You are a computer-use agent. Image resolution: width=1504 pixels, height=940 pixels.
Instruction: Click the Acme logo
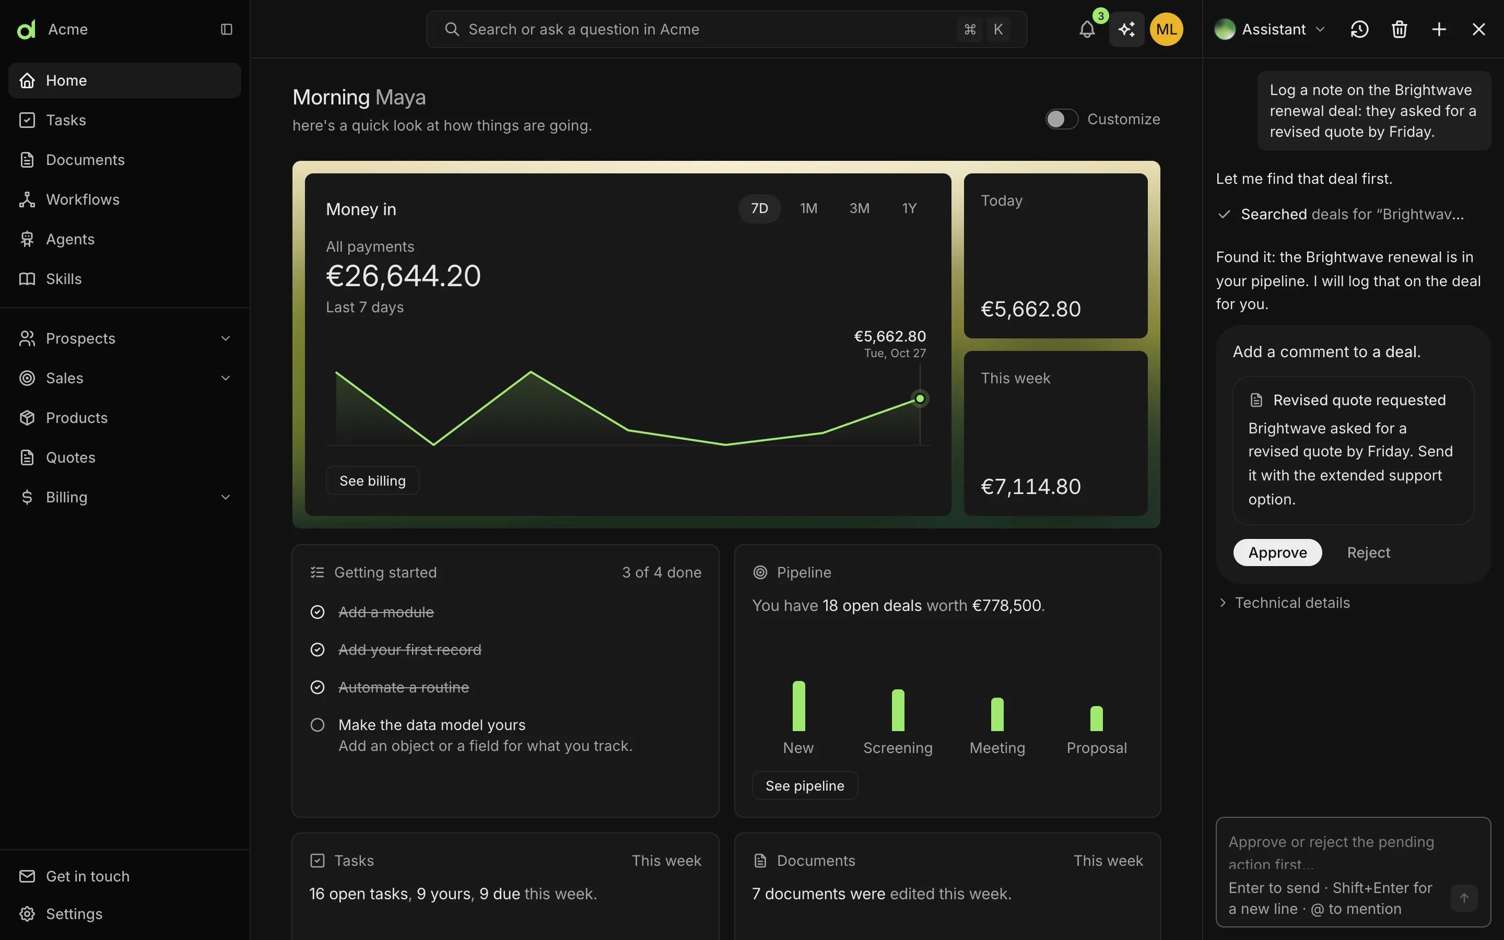(26, 29)
